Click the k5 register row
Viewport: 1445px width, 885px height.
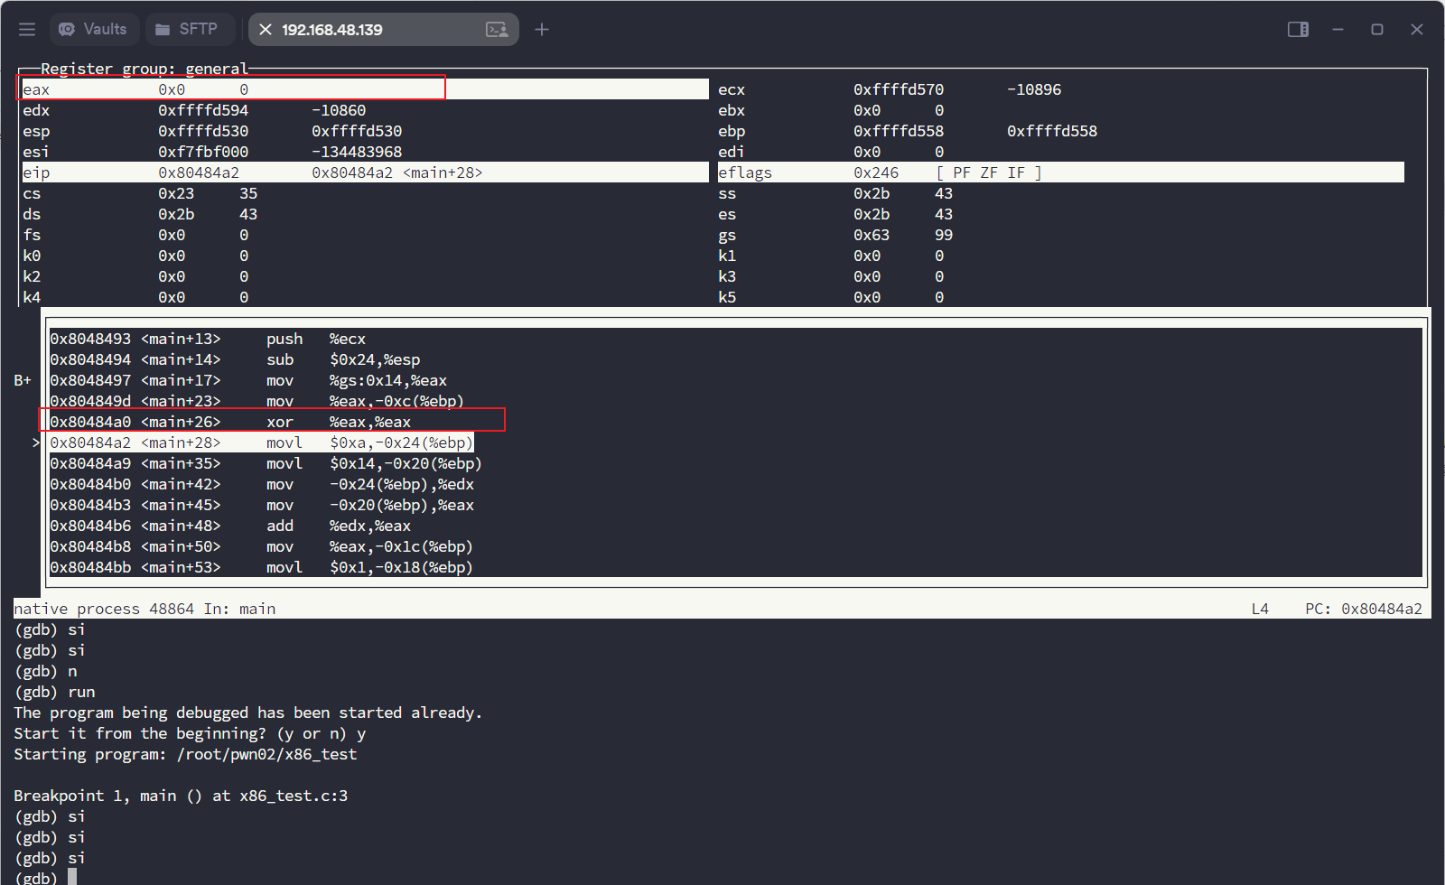pyautogui.click(x=831, y=297)
